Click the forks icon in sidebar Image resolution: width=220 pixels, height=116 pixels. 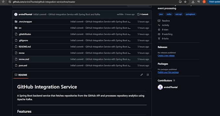click(159, 39)
